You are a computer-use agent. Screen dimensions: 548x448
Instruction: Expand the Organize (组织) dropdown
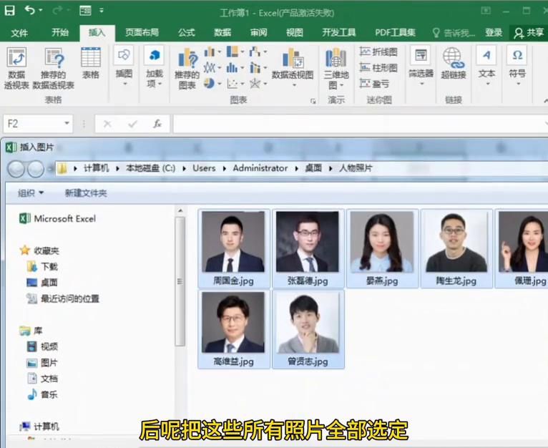[31, 193]
